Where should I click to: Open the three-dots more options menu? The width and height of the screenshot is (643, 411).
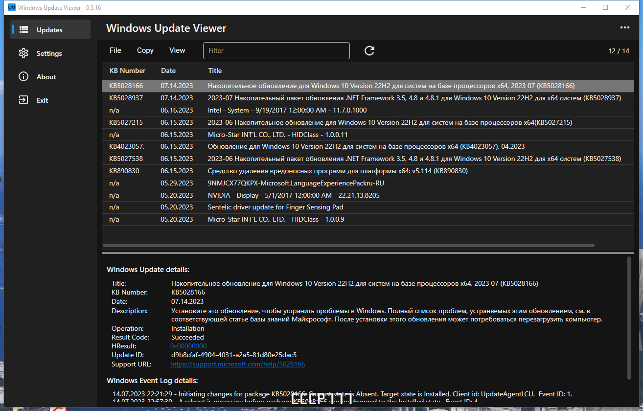point(625,28)
